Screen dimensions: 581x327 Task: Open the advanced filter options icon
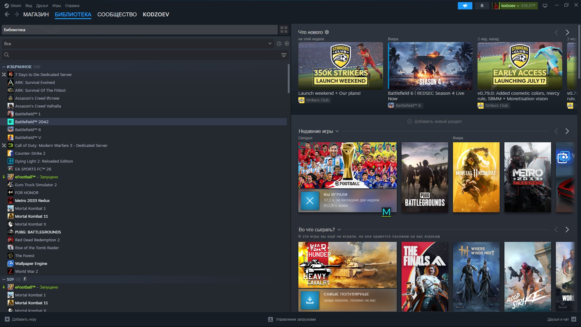[284, 55]
